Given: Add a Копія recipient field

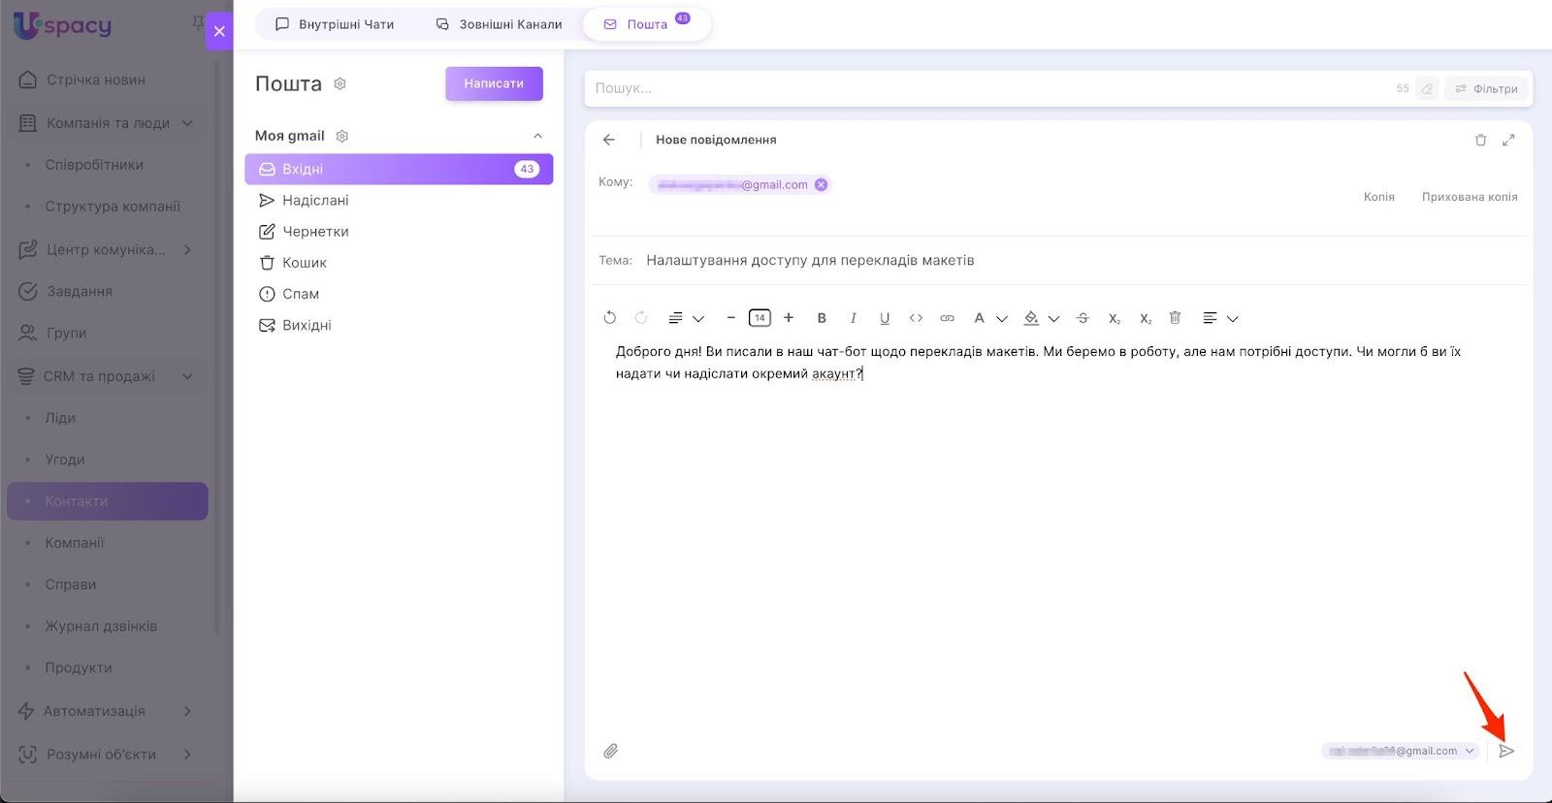Looking at the screenshot, I should tap(1378, 197).
